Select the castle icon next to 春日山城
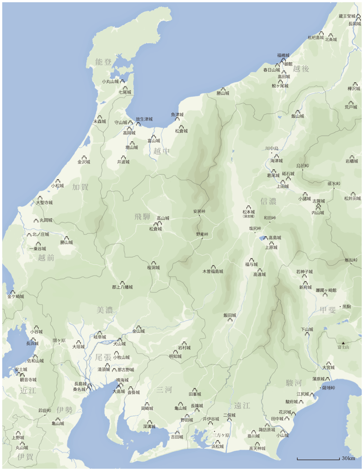Image resolution: width=364 pixels, height=471 pixels. (x=277, y=66)
